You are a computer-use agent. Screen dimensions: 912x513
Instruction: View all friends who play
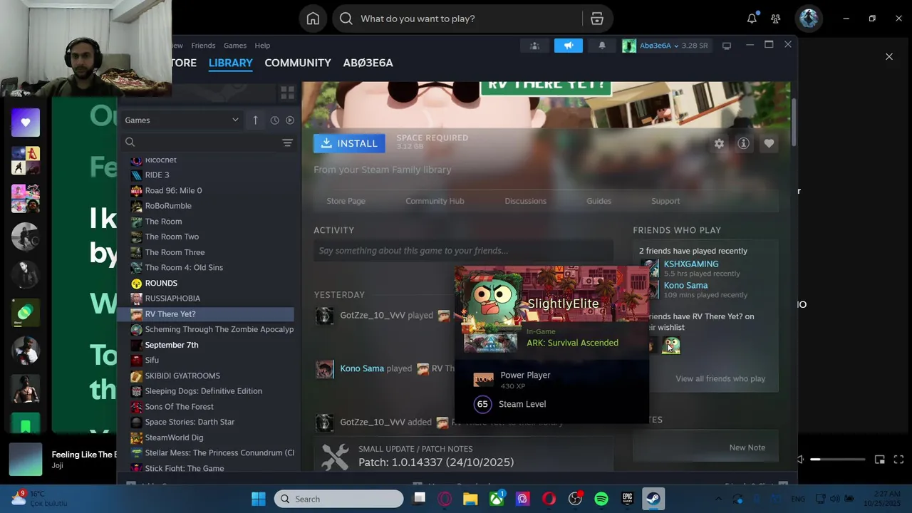(x=720, y=378)
